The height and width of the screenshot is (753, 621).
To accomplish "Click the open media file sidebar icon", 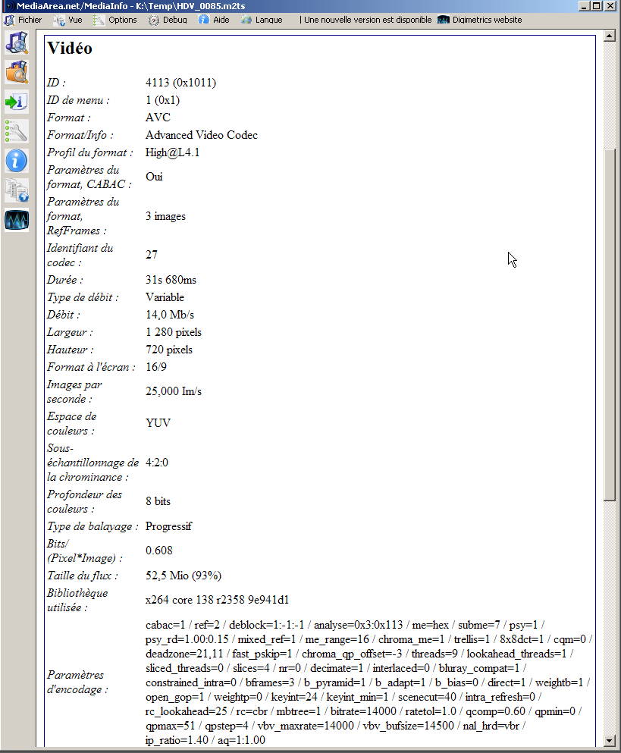I will [17, 43].
